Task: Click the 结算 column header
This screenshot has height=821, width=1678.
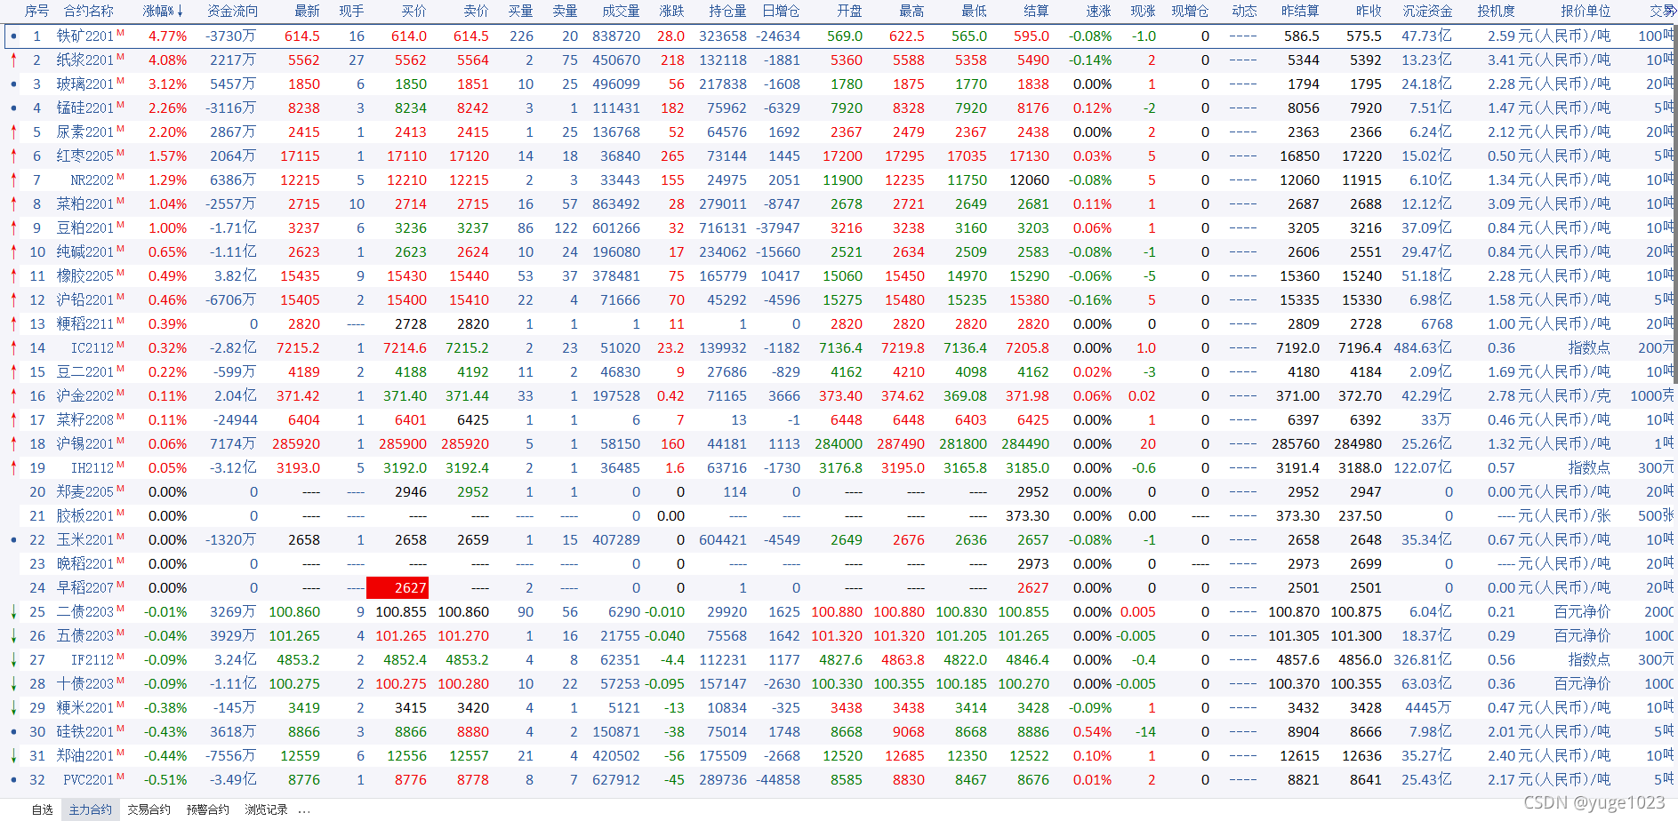Action: click(x=1036, y=11)
